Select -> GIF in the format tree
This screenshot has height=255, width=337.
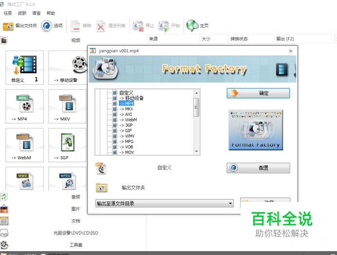[126, 130]
